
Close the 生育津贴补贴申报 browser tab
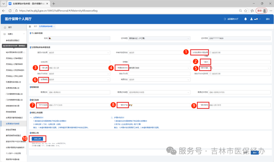coord(47,4)
